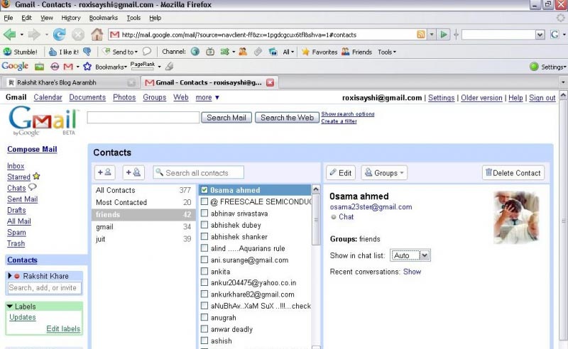Open the address bar history dropdown
568x349 pixels.
click(432, 35)
